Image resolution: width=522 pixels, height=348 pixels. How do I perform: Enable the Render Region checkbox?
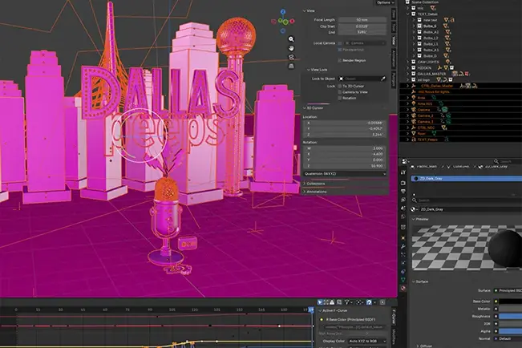tap(340, 61)
